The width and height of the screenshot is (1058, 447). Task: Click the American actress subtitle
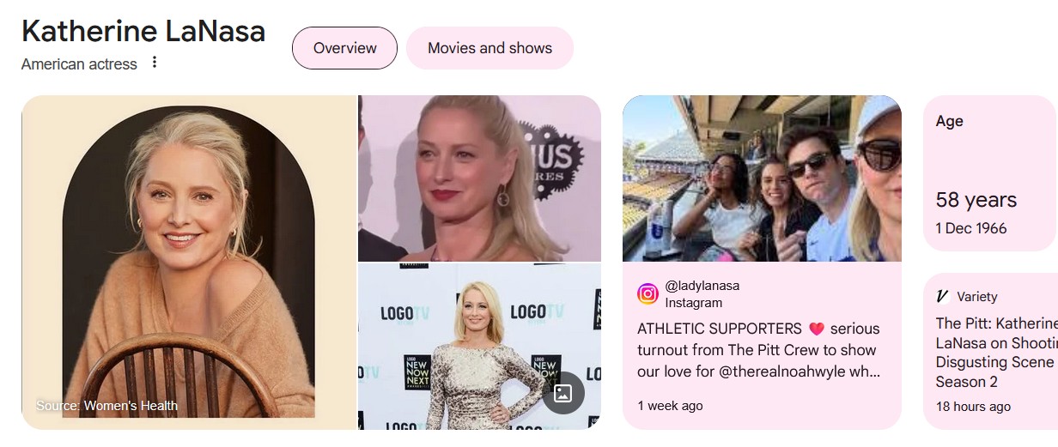click(79, 64)
